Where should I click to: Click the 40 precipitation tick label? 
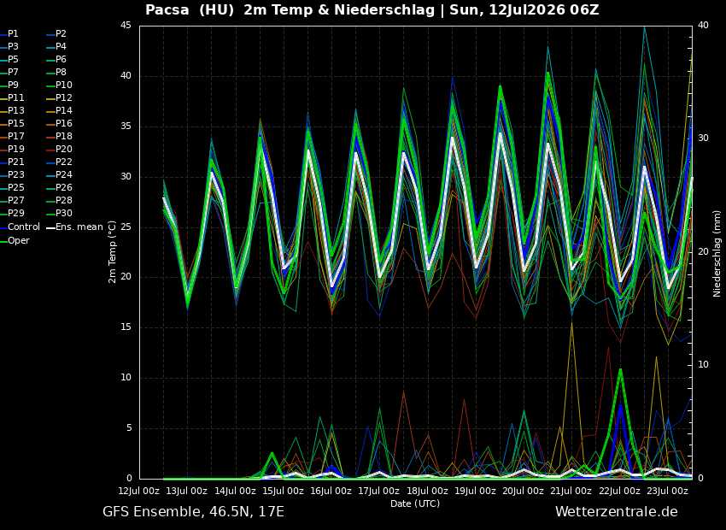tap(703, 26)
